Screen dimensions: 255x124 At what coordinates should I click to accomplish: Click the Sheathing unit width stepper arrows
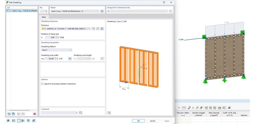[x=56, y=59]
